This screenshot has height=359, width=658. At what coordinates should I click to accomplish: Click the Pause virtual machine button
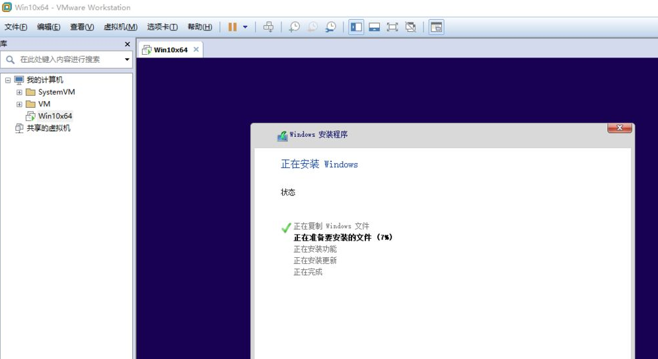click(233, 27)
